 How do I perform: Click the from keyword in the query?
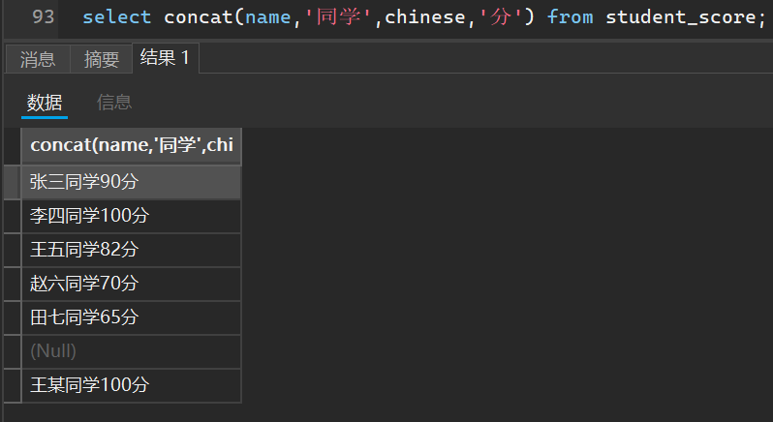click(570, 17)
